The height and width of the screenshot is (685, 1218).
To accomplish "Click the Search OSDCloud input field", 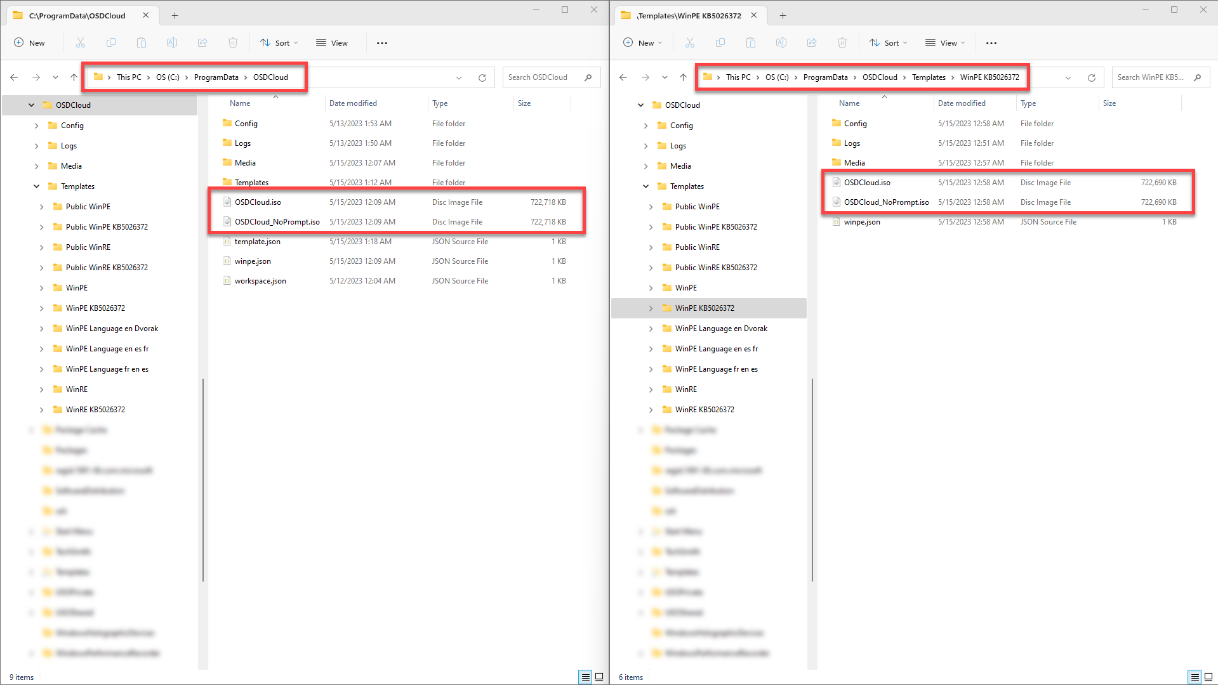I will 543,77.
